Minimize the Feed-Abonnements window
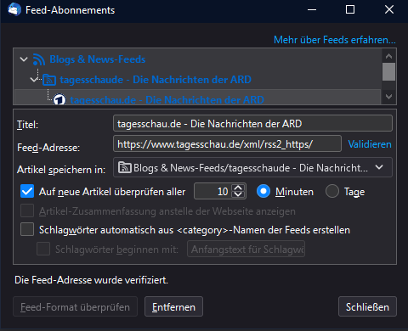 tap(312, 10)
